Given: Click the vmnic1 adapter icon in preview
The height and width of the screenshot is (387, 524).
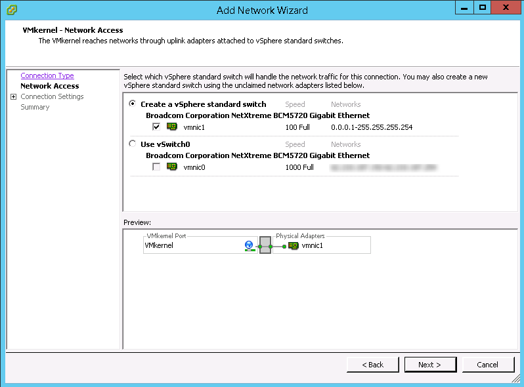Looking at the screenshot, I should 293,246.
